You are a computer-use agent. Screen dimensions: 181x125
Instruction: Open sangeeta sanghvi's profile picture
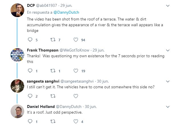17,86
